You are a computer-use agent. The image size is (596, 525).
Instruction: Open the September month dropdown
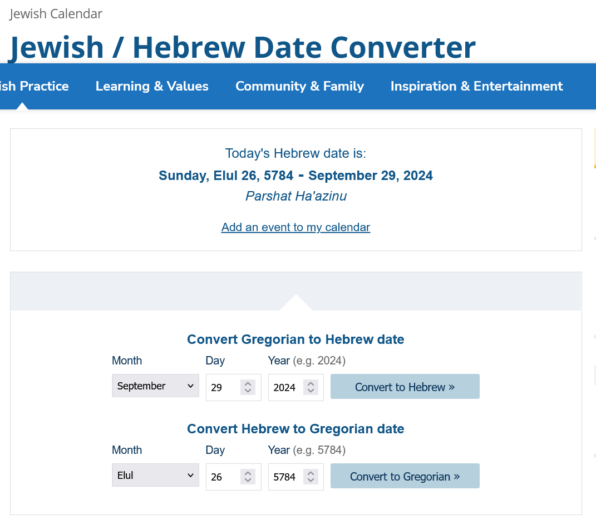[x=155, y=386]
